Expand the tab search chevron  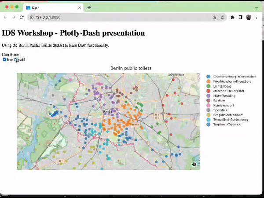[257, 7]
